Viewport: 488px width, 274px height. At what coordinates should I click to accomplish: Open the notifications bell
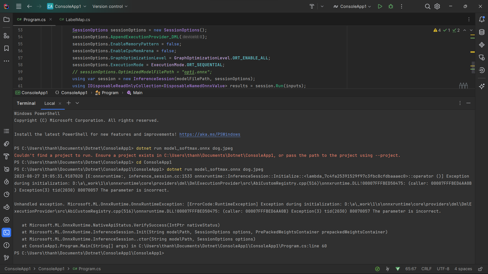point(482,19)
